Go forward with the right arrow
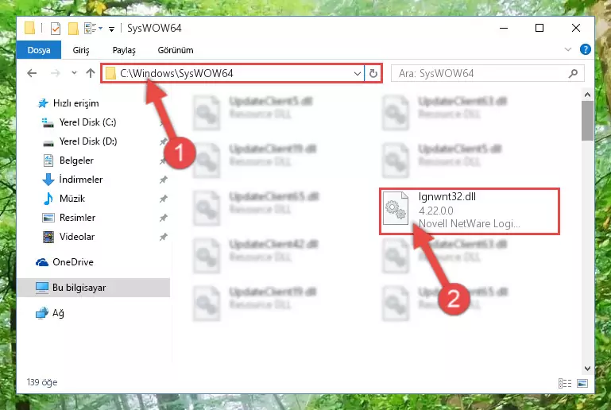Image resolution: width=611 pixels, height=410 pixels. (x=56, y=73)
